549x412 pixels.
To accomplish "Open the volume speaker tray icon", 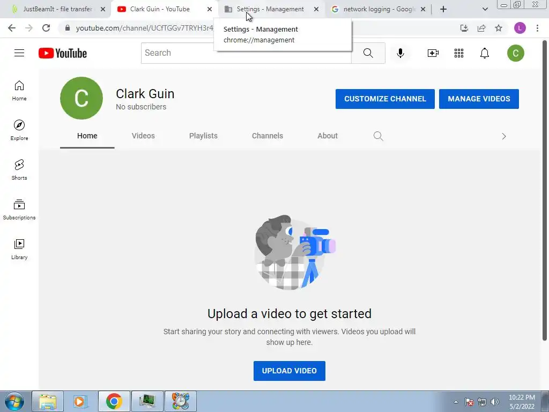I will point(495,402).
